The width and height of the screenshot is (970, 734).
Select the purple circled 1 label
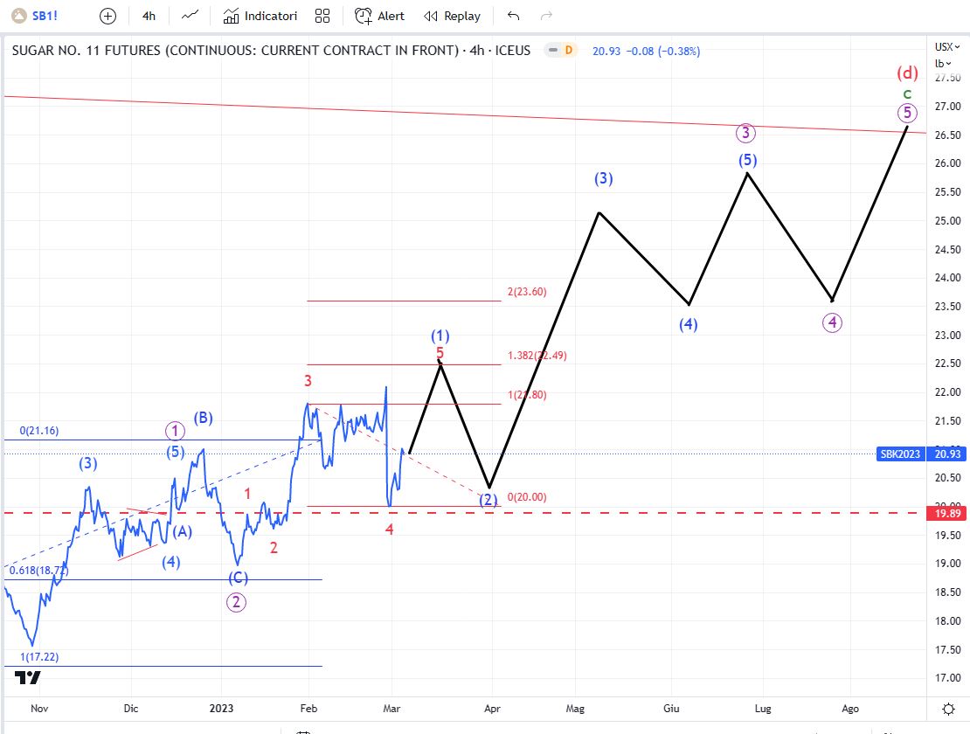[175, 431]
